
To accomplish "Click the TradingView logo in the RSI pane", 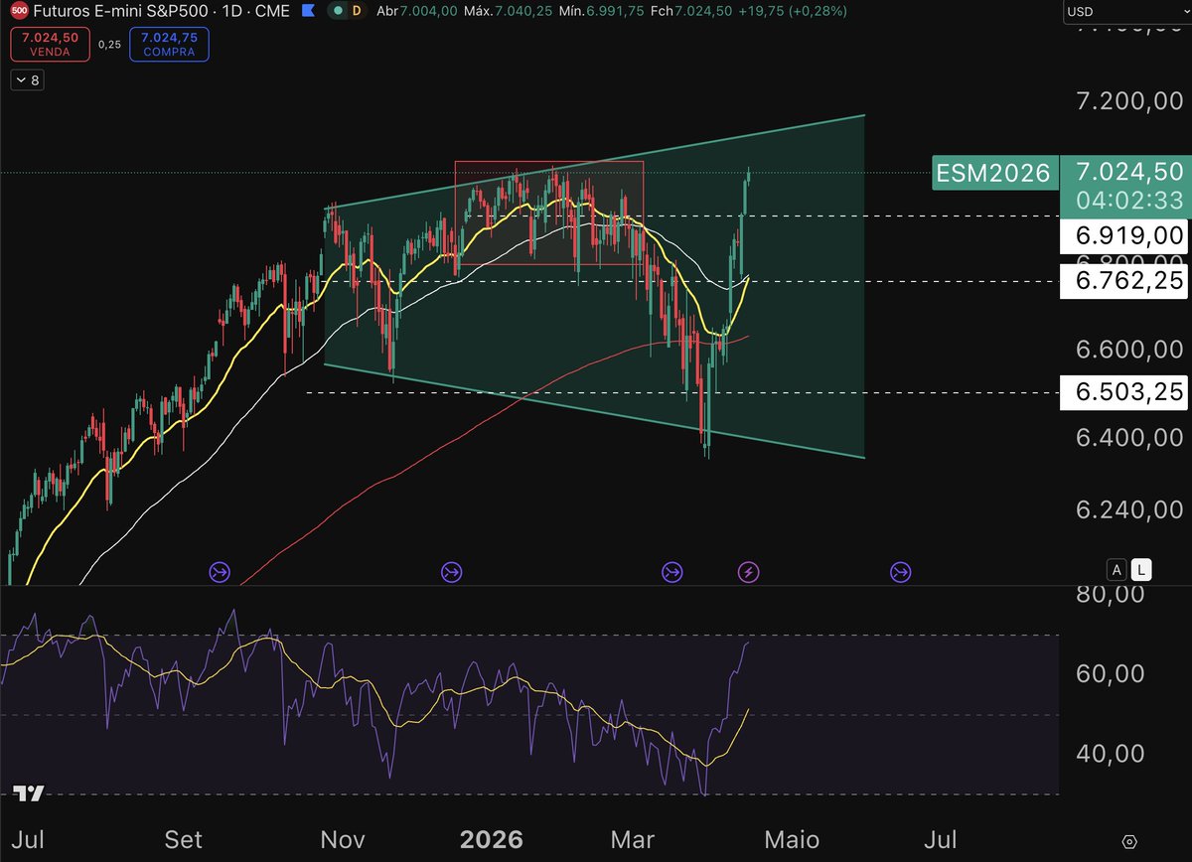I will coord(29,793).
